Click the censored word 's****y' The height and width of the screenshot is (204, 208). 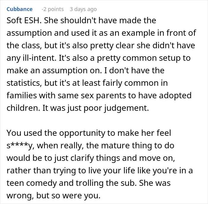pyautogui.click(x=21, y=146)
